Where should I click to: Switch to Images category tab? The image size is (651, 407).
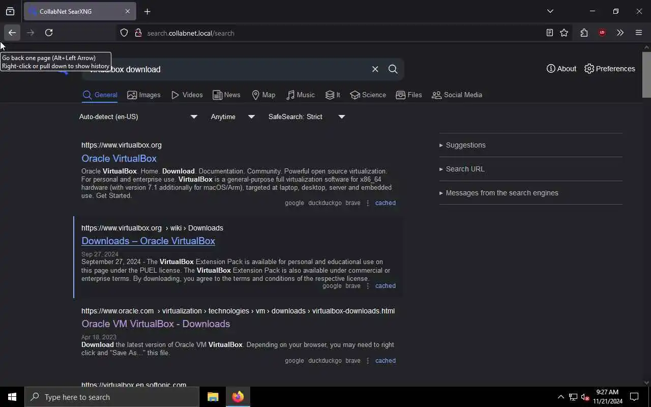(144, 95)
